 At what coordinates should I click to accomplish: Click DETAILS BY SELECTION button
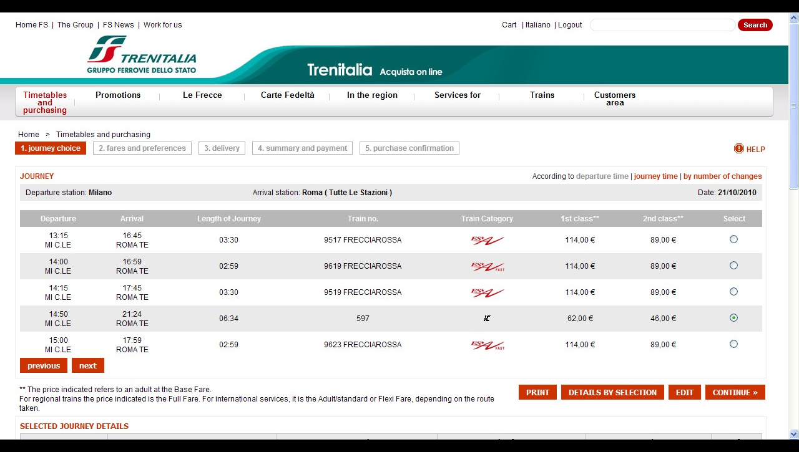(x=612, y=392)
